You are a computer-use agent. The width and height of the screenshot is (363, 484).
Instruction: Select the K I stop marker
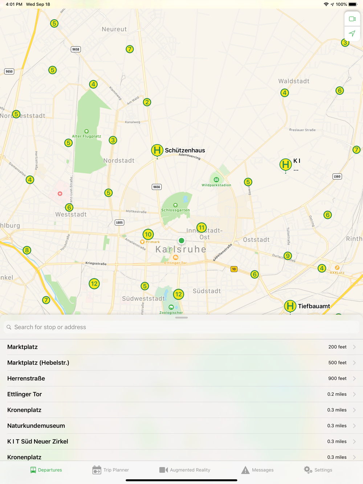pyautogui.click(x=286, y=164)
